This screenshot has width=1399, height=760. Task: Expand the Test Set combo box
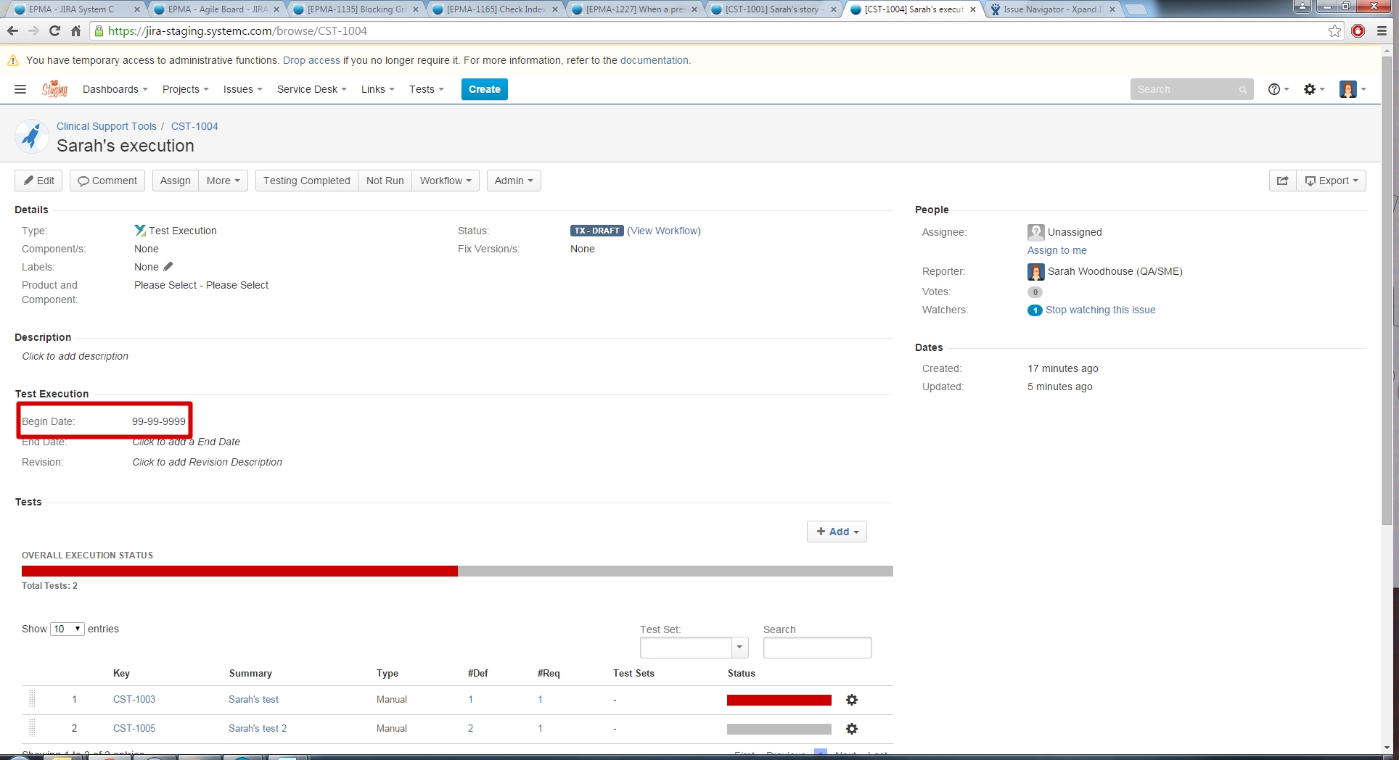click(739, 648)
